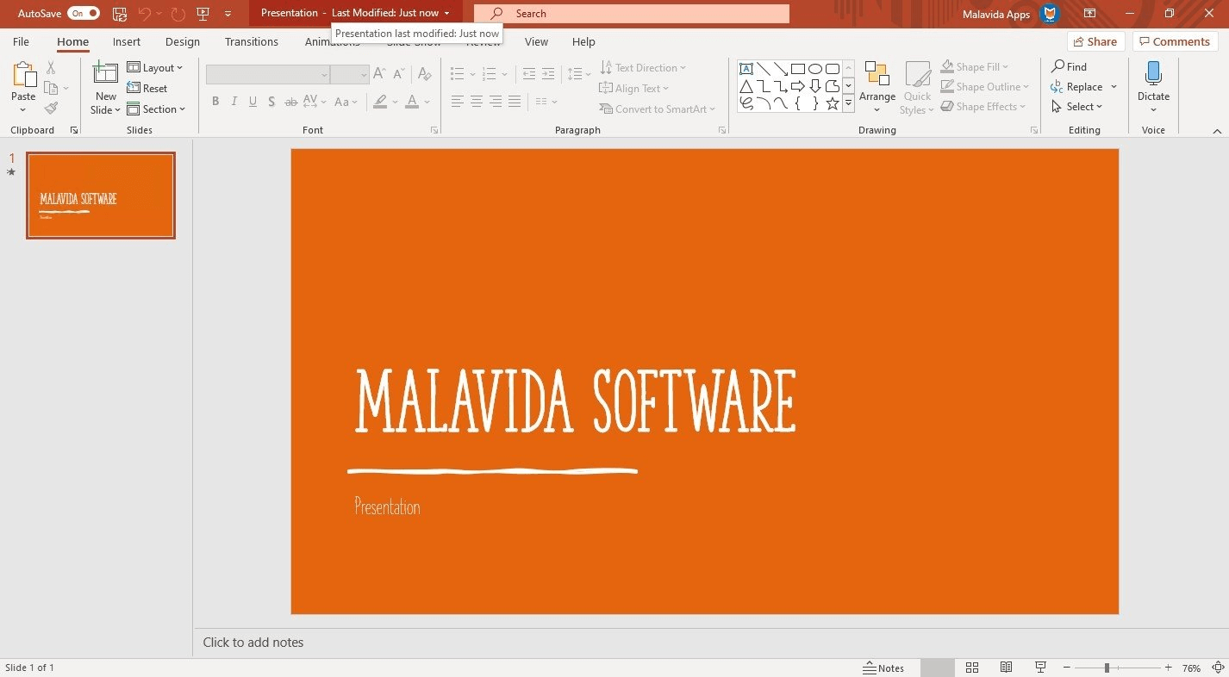The width and height of the screenshot is (1229, 677).
Task: Select the isosceles Triangle shape
Action: 746,86
